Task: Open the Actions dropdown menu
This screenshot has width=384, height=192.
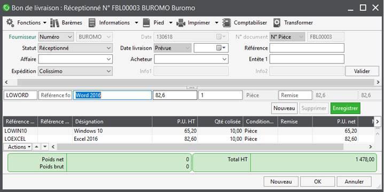Action: point(17,147)
